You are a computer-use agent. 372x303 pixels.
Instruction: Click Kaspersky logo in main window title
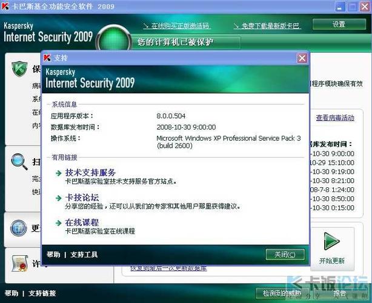click(5, 6)
